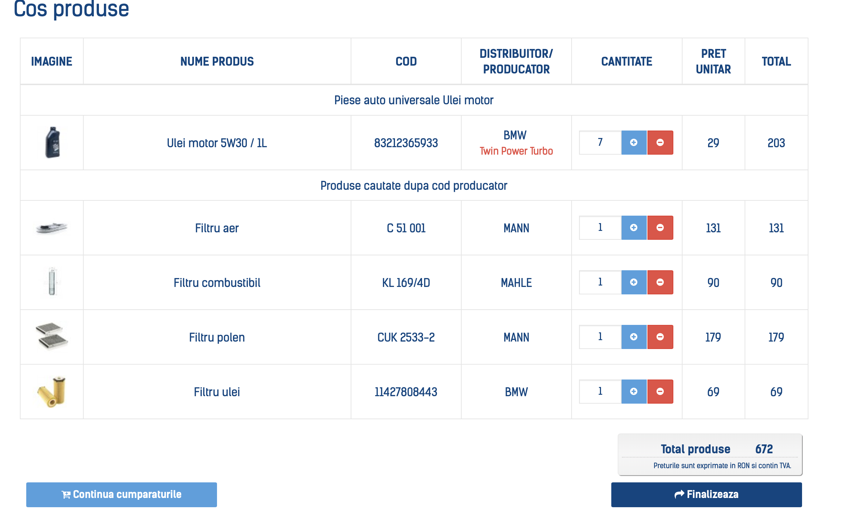Increase Filtru combustibil quantity
Viewport: 868px width, 515px height.
coord(634,282)
